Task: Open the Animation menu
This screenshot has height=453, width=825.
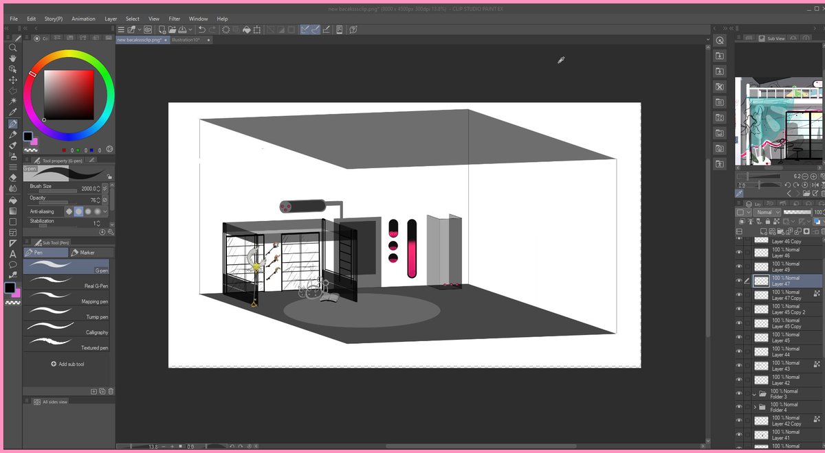Action: pos(83,19)
